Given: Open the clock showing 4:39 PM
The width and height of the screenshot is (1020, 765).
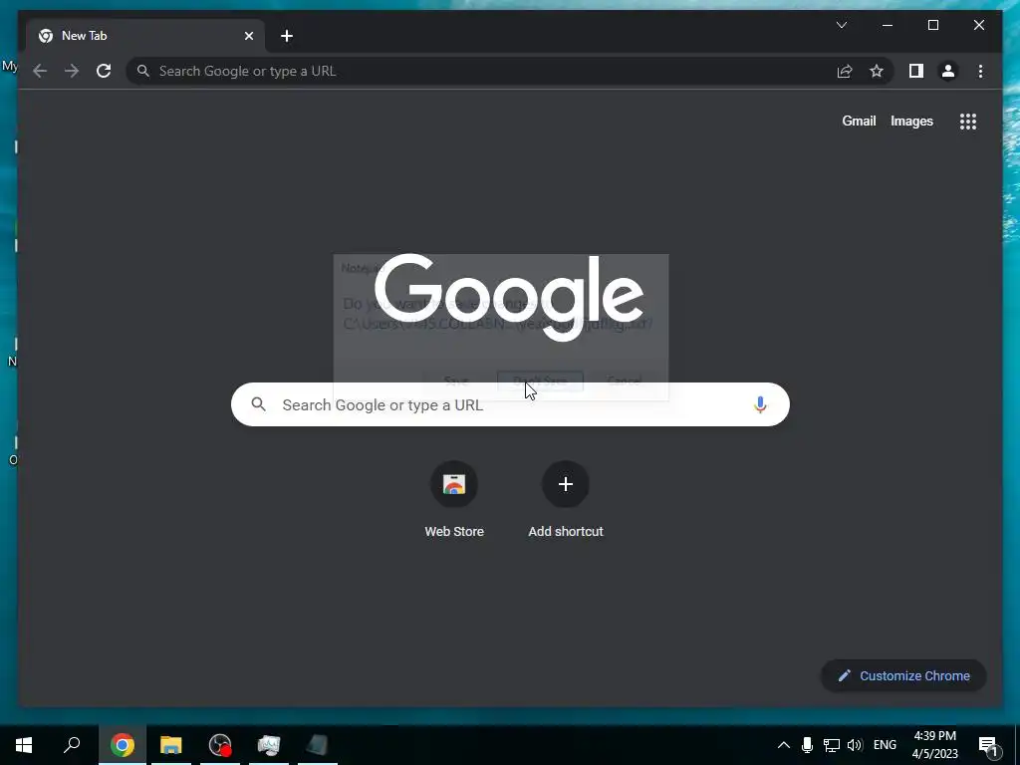Looking at the screenshot, I should 934,745.
